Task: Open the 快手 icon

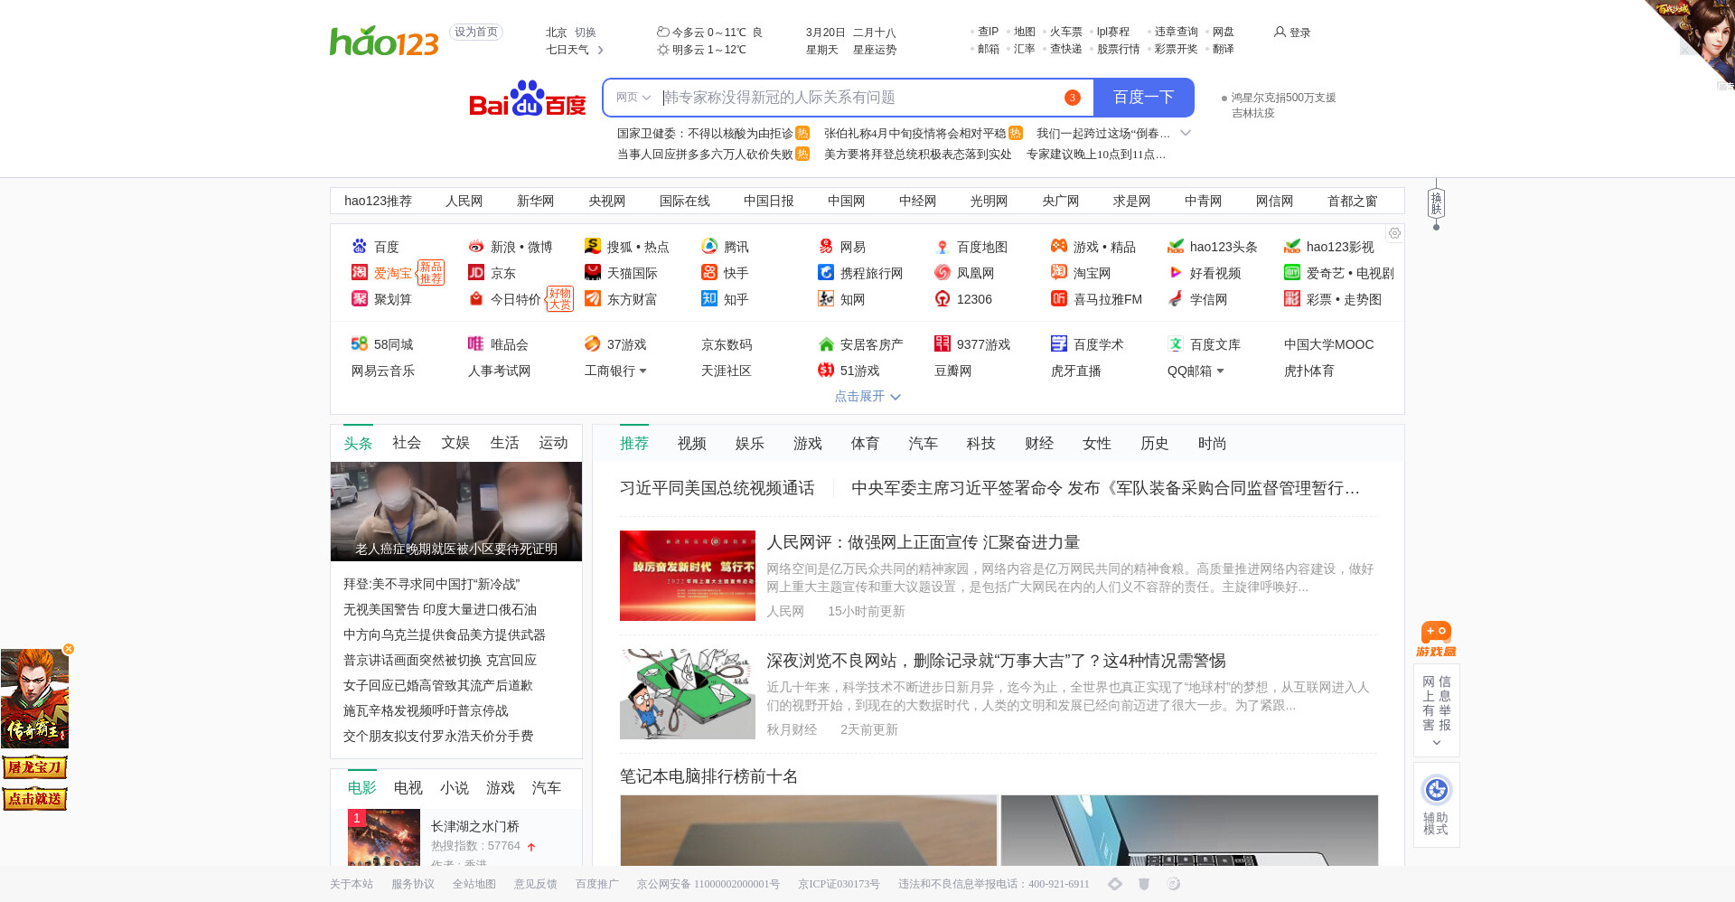Action: [x=709, y=273]
